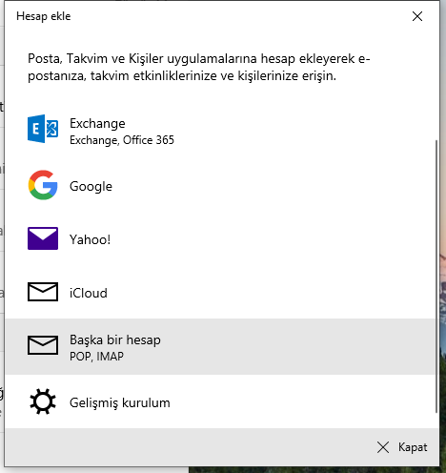Click the Gelişmiş kurulum gear icon
The image size is (446, 473).
point(43,401)
